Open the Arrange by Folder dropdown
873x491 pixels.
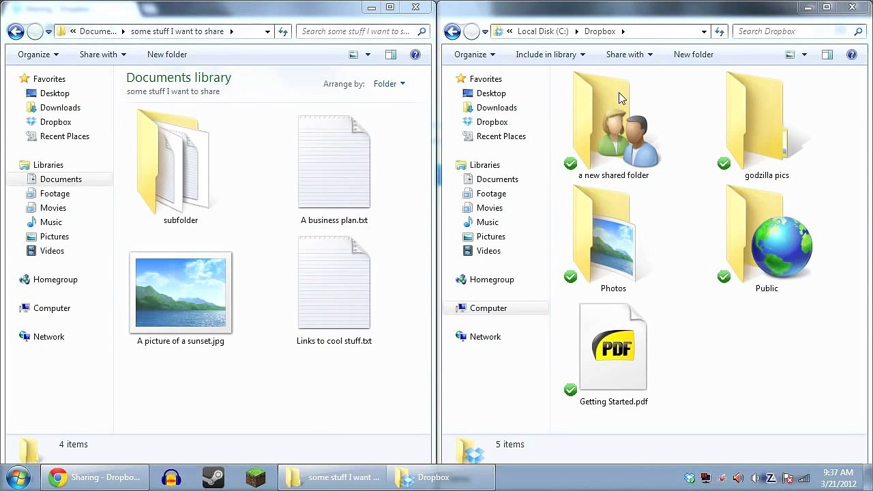pos(389,84)
